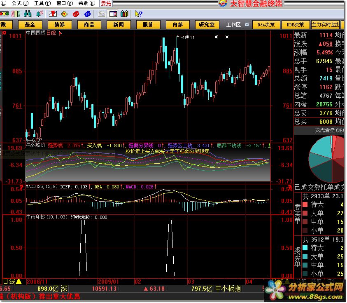
Task: Click the 涨幅 5.49% value
Action: [x=324, y=52]
